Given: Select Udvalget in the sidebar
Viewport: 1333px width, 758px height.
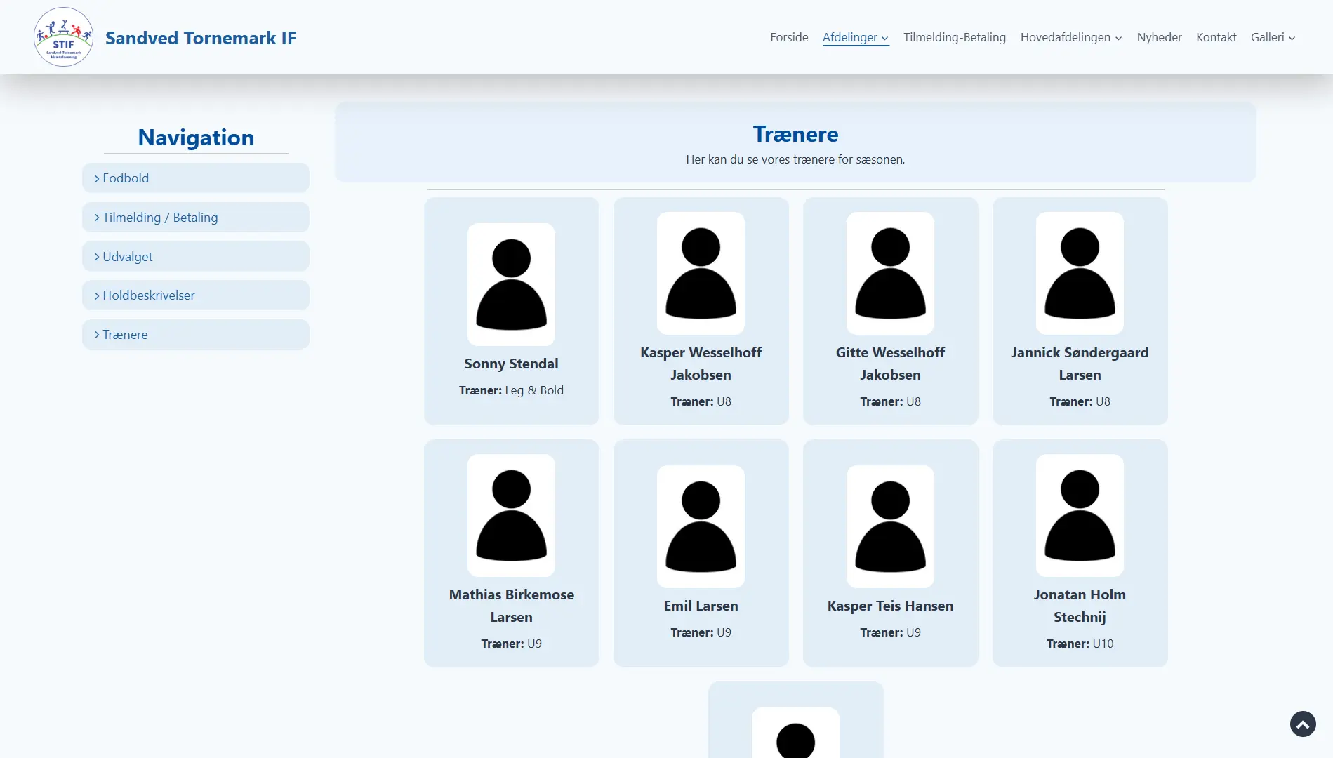Looking at the screenshot, I should [x=196, y=256].
